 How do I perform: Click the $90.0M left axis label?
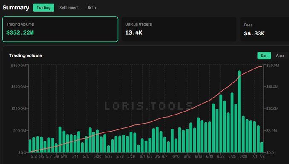[x=19, y=131]
